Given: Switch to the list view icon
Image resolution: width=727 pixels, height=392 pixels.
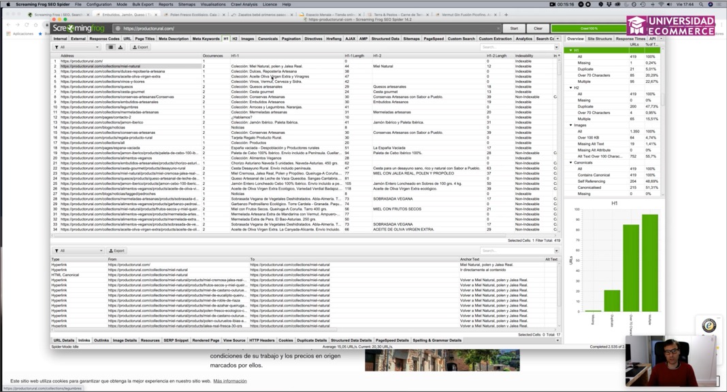Looking at the screenshot, I should pyautogui.click(x=110, y=47).
